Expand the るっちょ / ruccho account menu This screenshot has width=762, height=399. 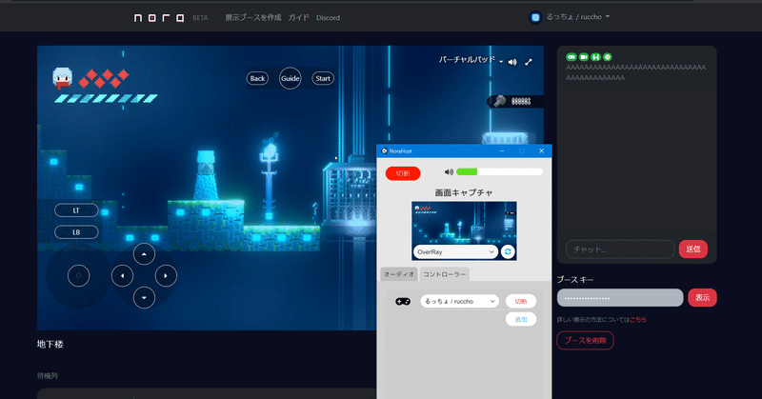(577, 17)
